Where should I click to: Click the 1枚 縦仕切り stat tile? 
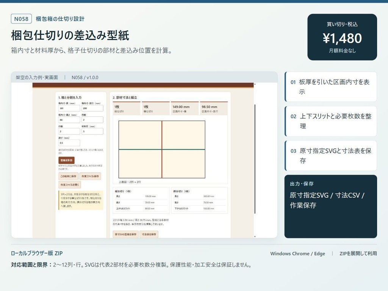(127, 108)
